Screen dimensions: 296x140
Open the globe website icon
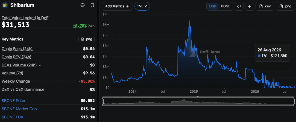[x=83, y=5]
